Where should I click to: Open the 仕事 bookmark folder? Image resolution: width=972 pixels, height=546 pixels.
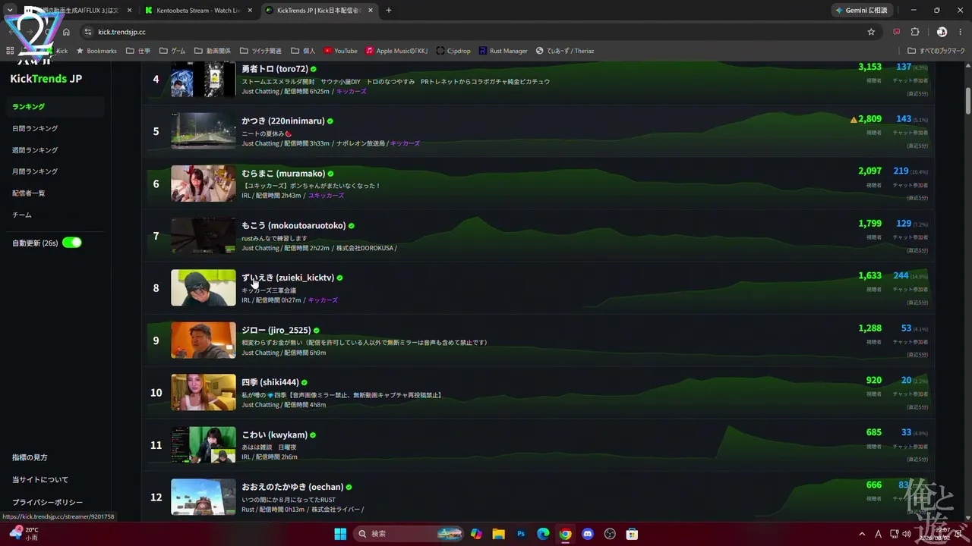tap(137, 51)
